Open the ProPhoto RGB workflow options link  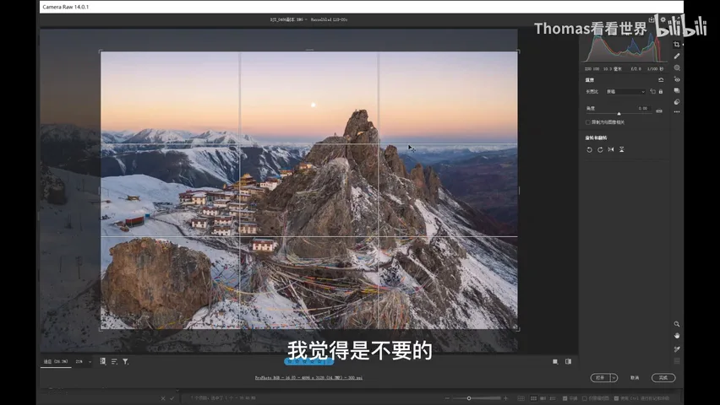(308, 378)
